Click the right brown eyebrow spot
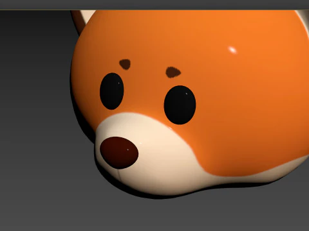This screenshot has height=231, width=309. [x=173, y=73]
